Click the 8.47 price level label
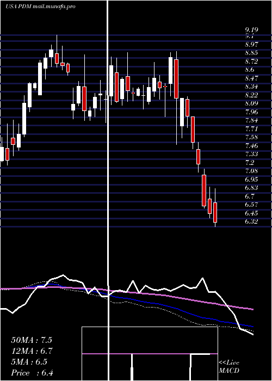The height and width of the screenshot is (381, 272). 251,78
